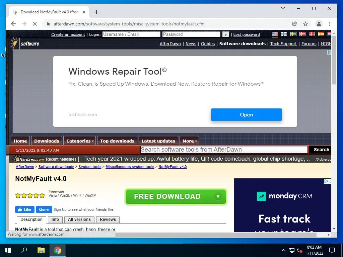Open Miscellaneous system tools breadcrumb
The width and height of the screenshot is (343, 257).
(130, 167)
